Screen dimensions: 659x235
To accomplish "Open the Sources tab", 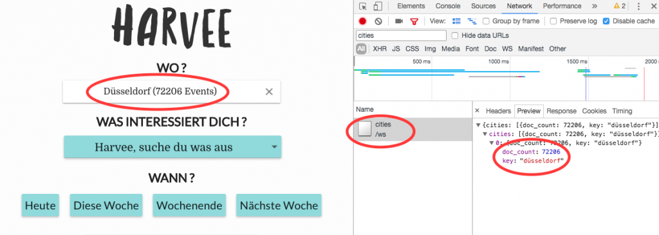I will click(x=483, y=6).
